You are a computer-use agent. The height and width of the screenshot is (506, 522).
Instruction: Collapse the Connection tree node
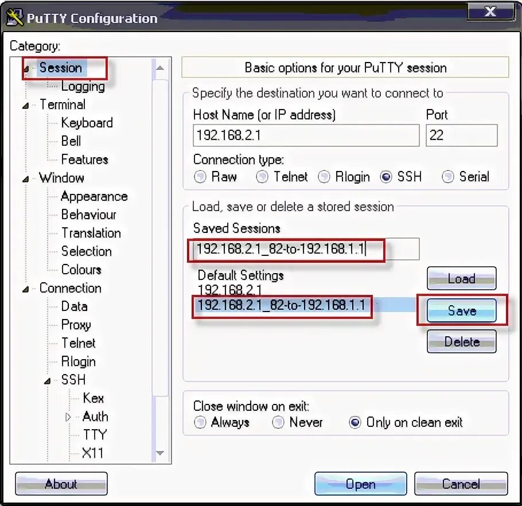(x=26, y=289)
